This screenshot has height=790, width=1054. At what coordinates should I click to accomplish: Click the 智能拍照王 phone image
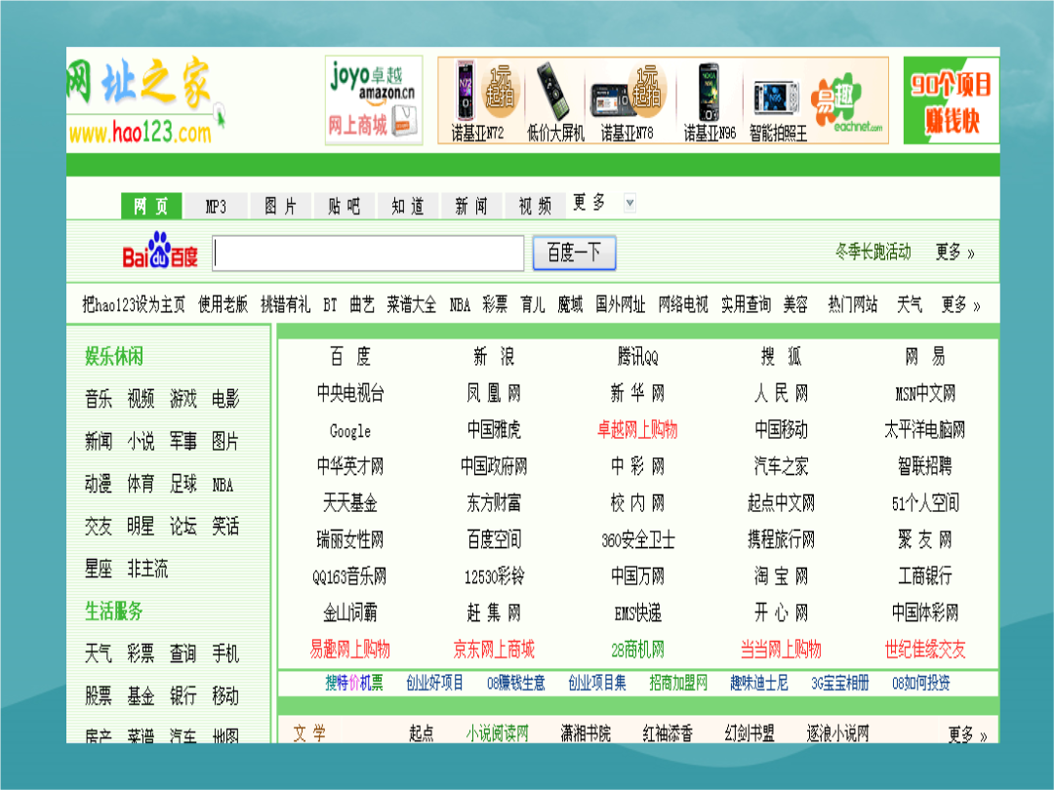point(778,100)
